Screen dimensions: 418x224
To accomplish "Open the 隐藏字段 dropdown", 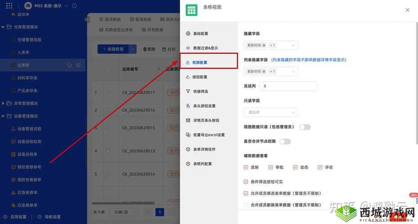I will tap(271, 45).
